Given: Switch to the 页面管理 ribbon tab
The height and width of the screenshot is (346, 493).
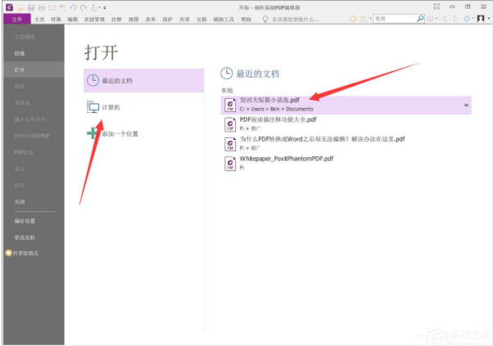Looking at the screenshot, I should (94, 20).
